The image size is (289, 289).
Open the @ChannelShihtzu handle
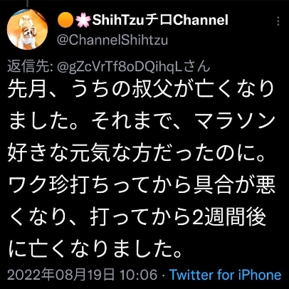pos(112,40)
